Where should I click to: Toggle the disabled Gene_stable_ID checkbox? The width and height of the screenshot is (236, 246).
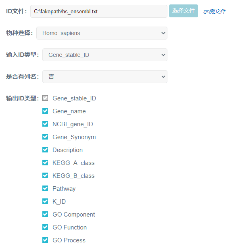pyautogui.click(x=45, y=98)
